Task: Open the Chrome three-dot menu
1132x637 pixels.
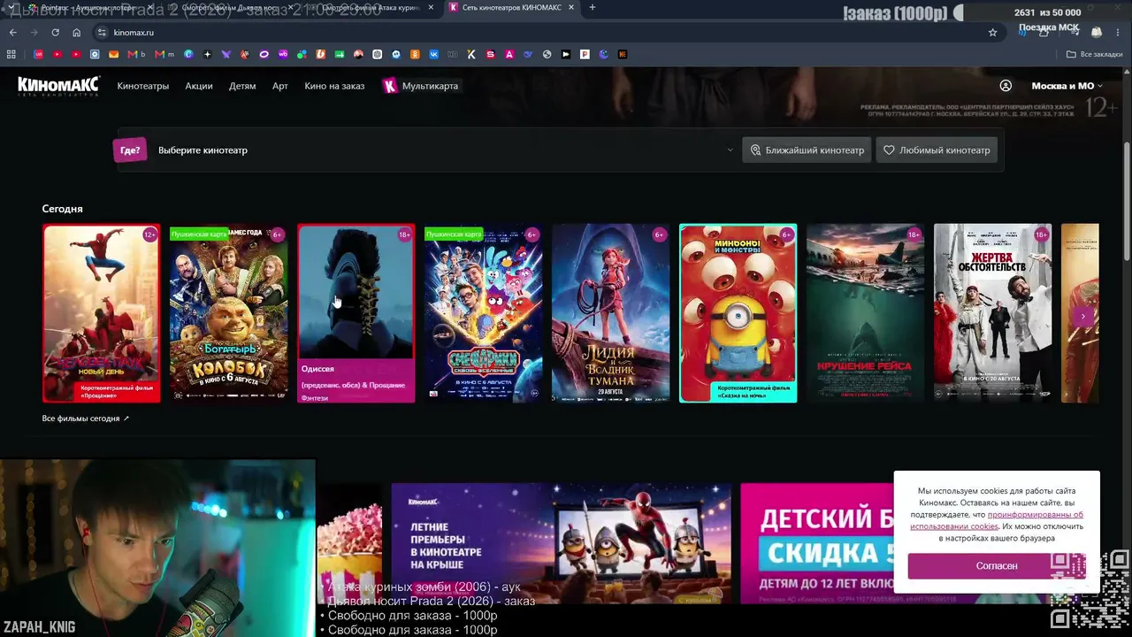Action: [1117, 33]
